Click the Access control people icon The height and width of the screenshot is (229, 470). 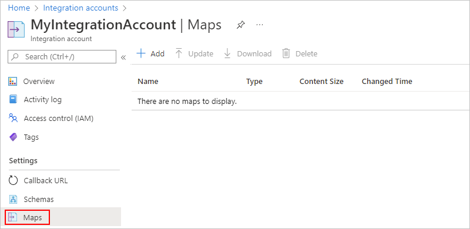13,118
